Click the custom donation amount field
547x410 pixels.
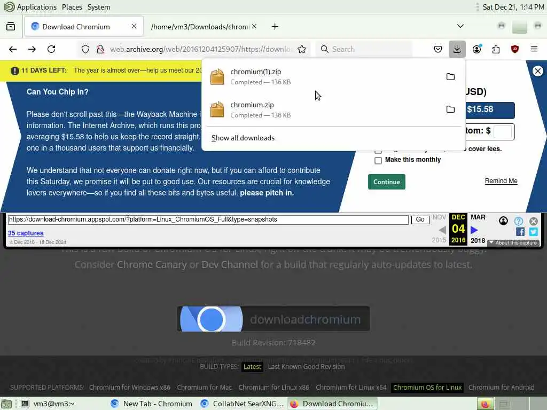[502, 131]
